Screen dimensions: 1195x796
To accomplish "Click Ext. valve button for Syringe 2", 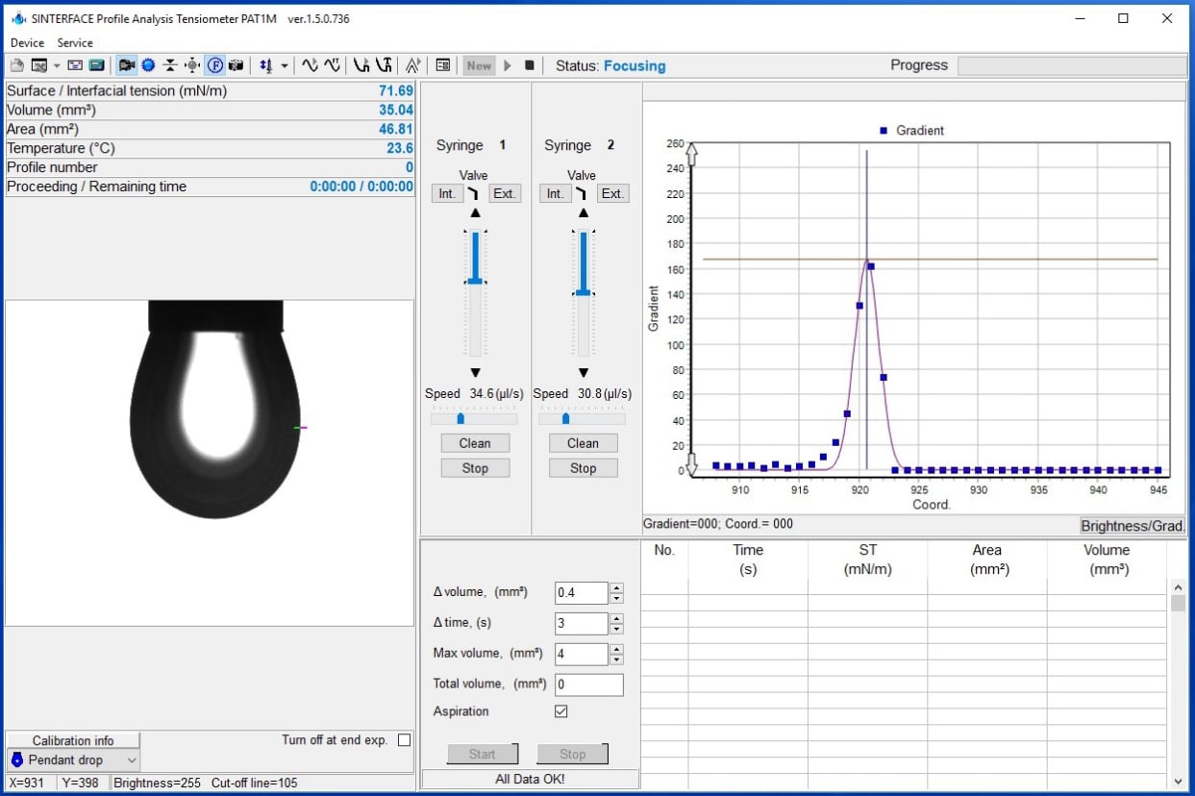I will click(x=612, y=193).
